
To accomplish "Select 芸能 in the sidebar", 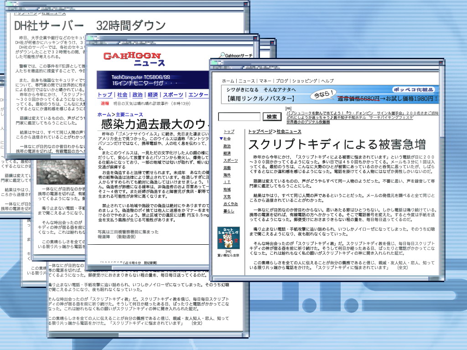I will (227, 168).
